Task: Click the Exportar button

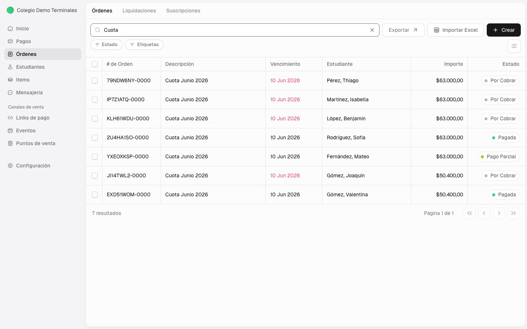Action: click(x=403, y=30)
